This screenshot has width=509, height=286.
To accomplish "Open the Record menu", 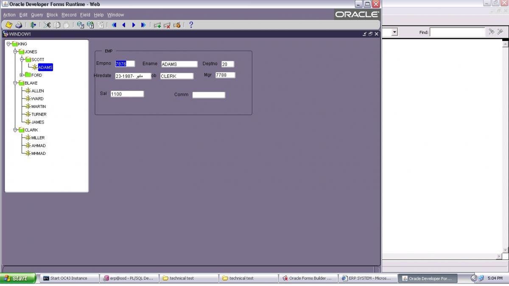I will [69, 15].
